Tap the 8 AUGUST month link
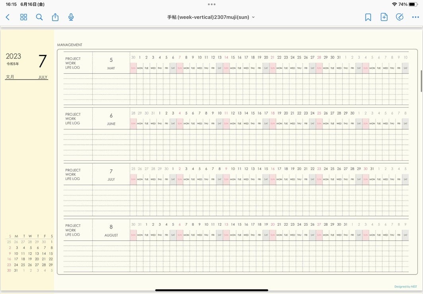The width and height of the screenshot is (423, 294). 111,230
